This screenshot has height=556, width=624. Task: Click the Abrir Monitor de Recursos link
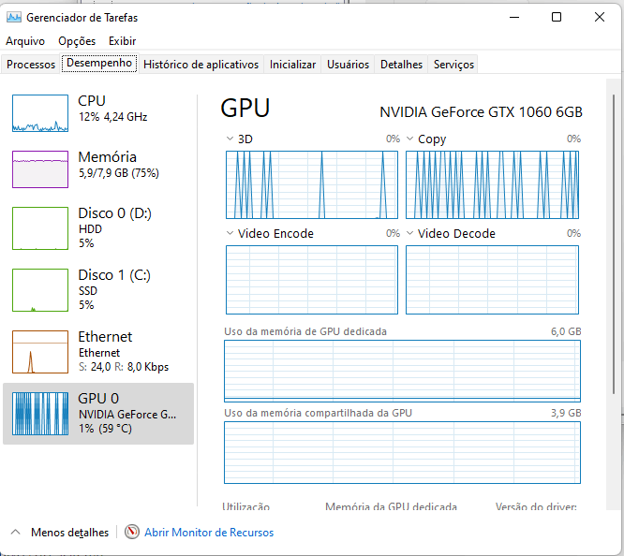click(209, 533)
